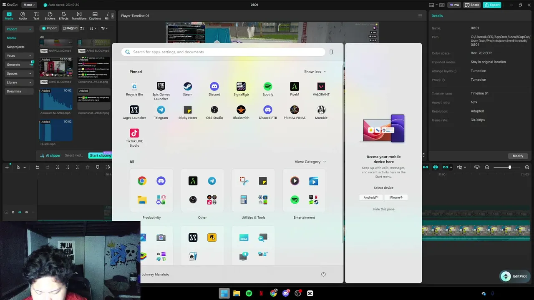Screen dimensions: 534x300
Task: Select the Quack.mp3 media thumbnail
Action: pos(56,130)
